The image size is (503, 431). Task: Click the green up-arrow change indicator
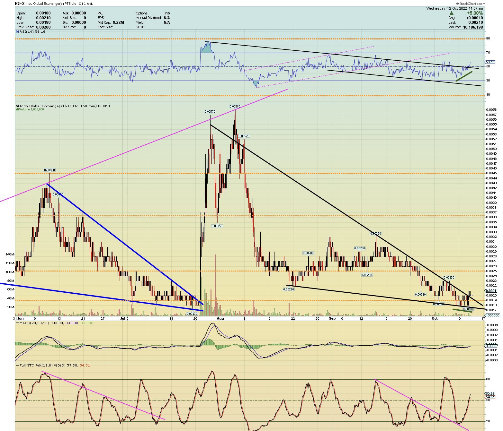(x=452, y=13)
